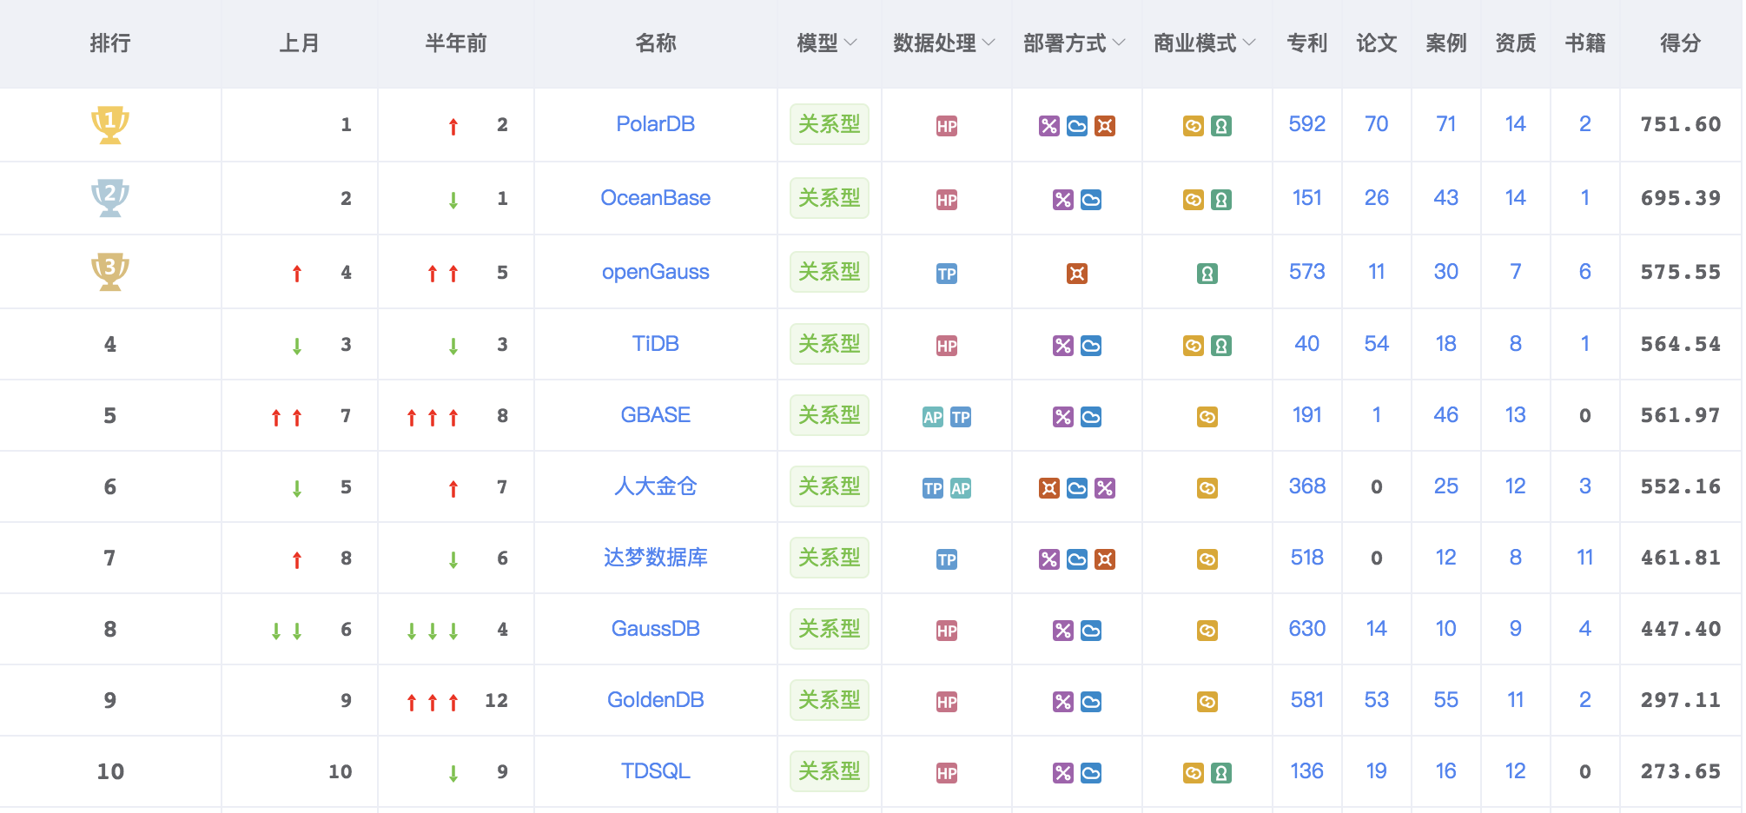This screenshot has width=1746, height=813.
Task: Click the AP badge in 人大金仓 row
Action: pos(961,488)
